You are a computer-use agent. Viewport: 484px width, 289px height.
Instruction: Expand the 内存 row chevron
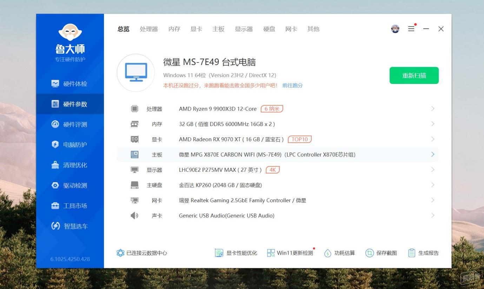click(432, 124)
